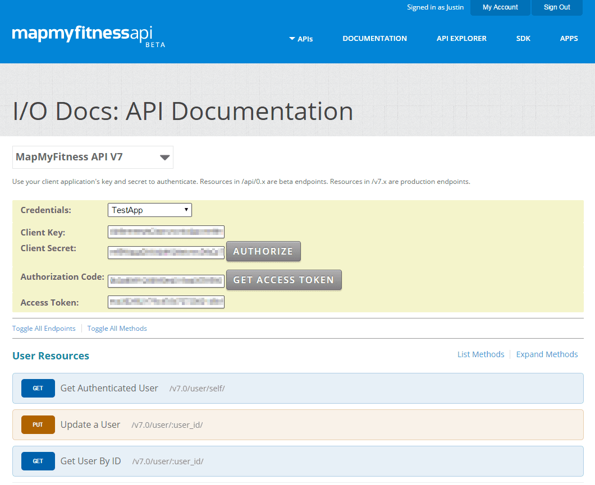
Task: Click the mapmyfitness api logo
Action: point(89,36)
